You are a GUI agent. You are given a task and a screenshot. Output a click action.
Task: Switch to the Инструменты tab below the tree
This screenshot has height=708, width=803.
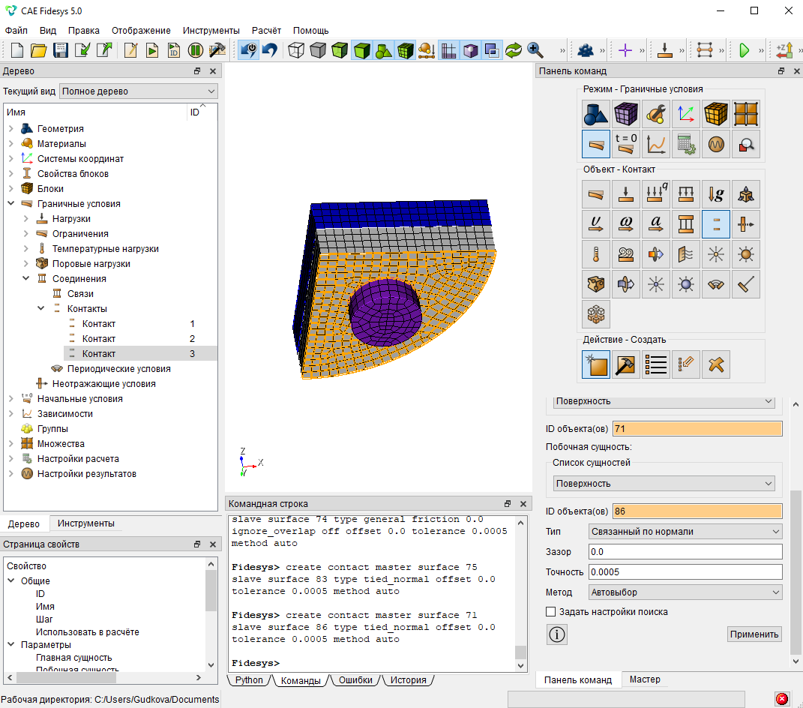(x=86, y=523)
